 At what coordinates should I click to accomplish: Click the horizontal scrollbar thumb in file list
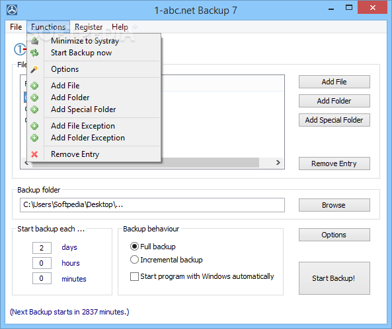click(145, 163)
